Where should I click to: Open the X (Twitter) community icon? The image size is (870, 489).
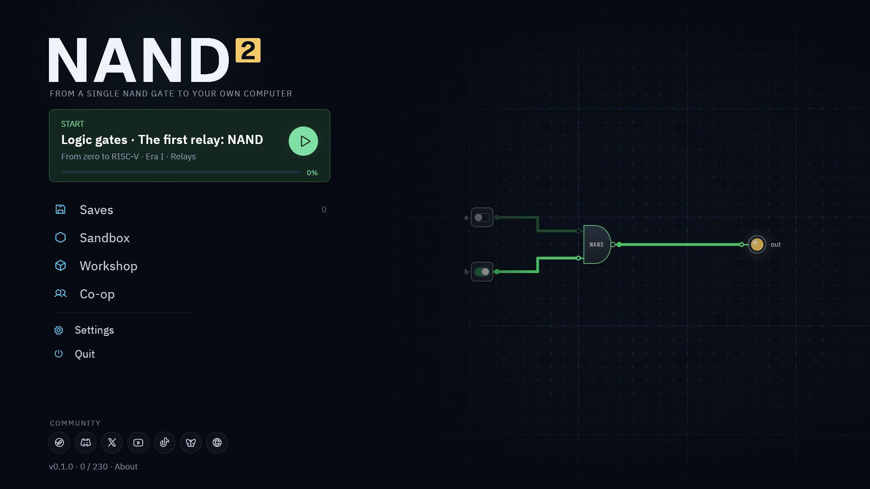[112, 442]
